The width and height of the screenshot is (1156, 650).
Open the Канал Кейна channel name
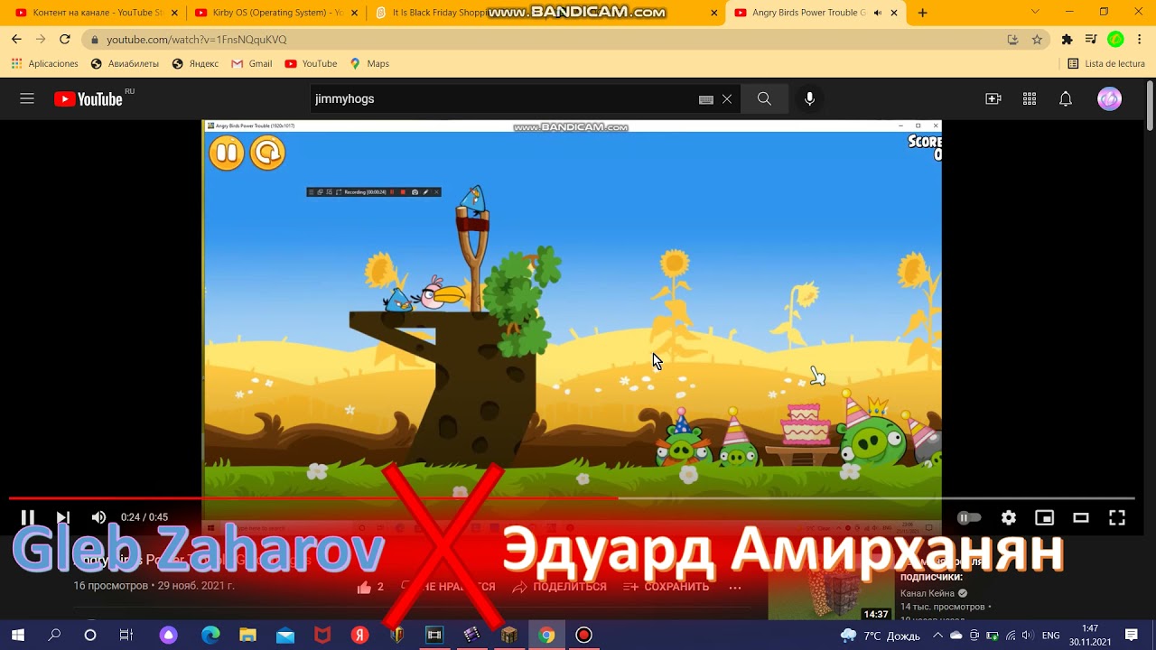928,593
